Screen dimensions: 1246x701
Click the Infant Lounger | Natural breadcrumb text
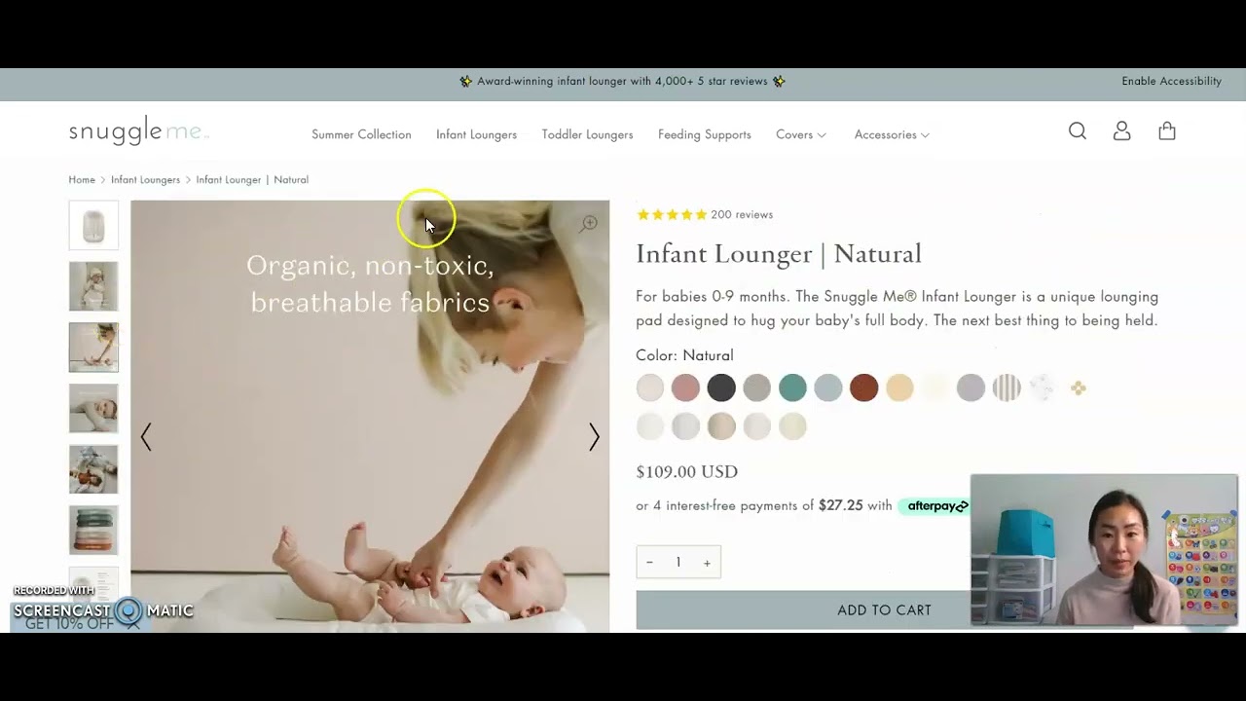point(252,180)
